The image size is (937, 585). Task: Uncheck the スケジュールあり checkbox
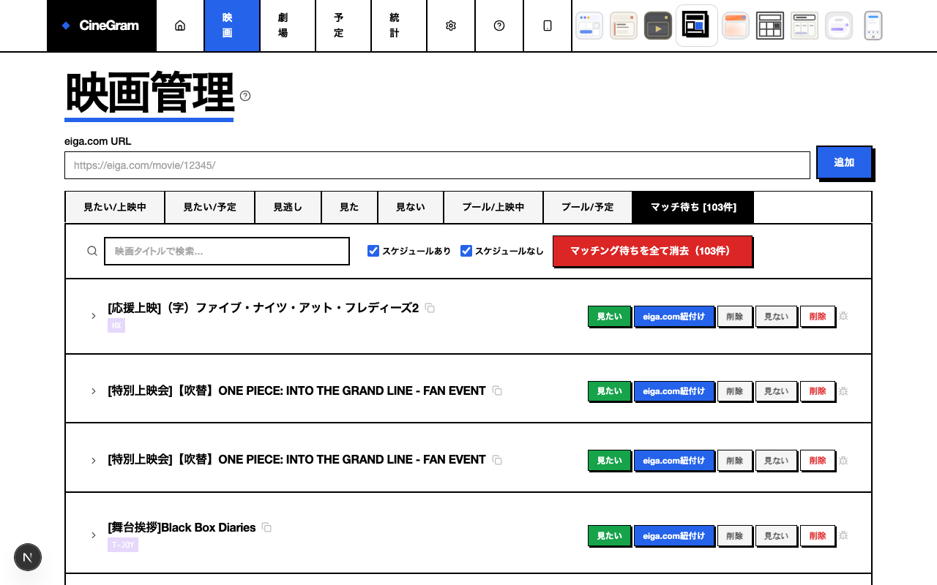click(x=373, y=251)
